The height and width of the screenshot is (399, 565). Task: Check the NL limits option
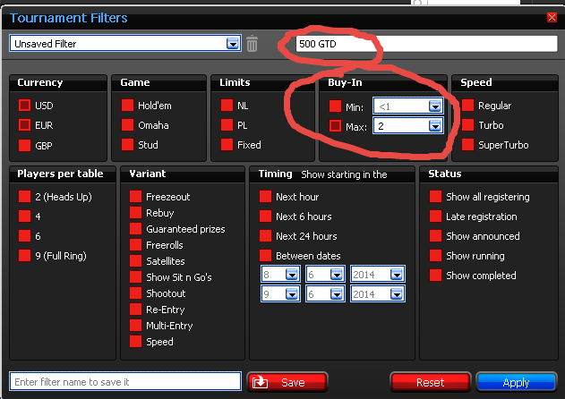227,106
